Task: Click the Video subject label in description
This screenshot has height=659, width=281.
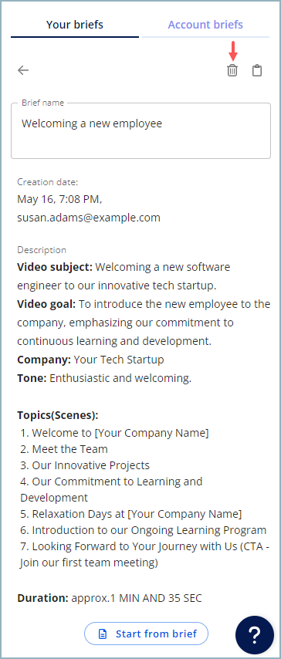Action: 55,267
